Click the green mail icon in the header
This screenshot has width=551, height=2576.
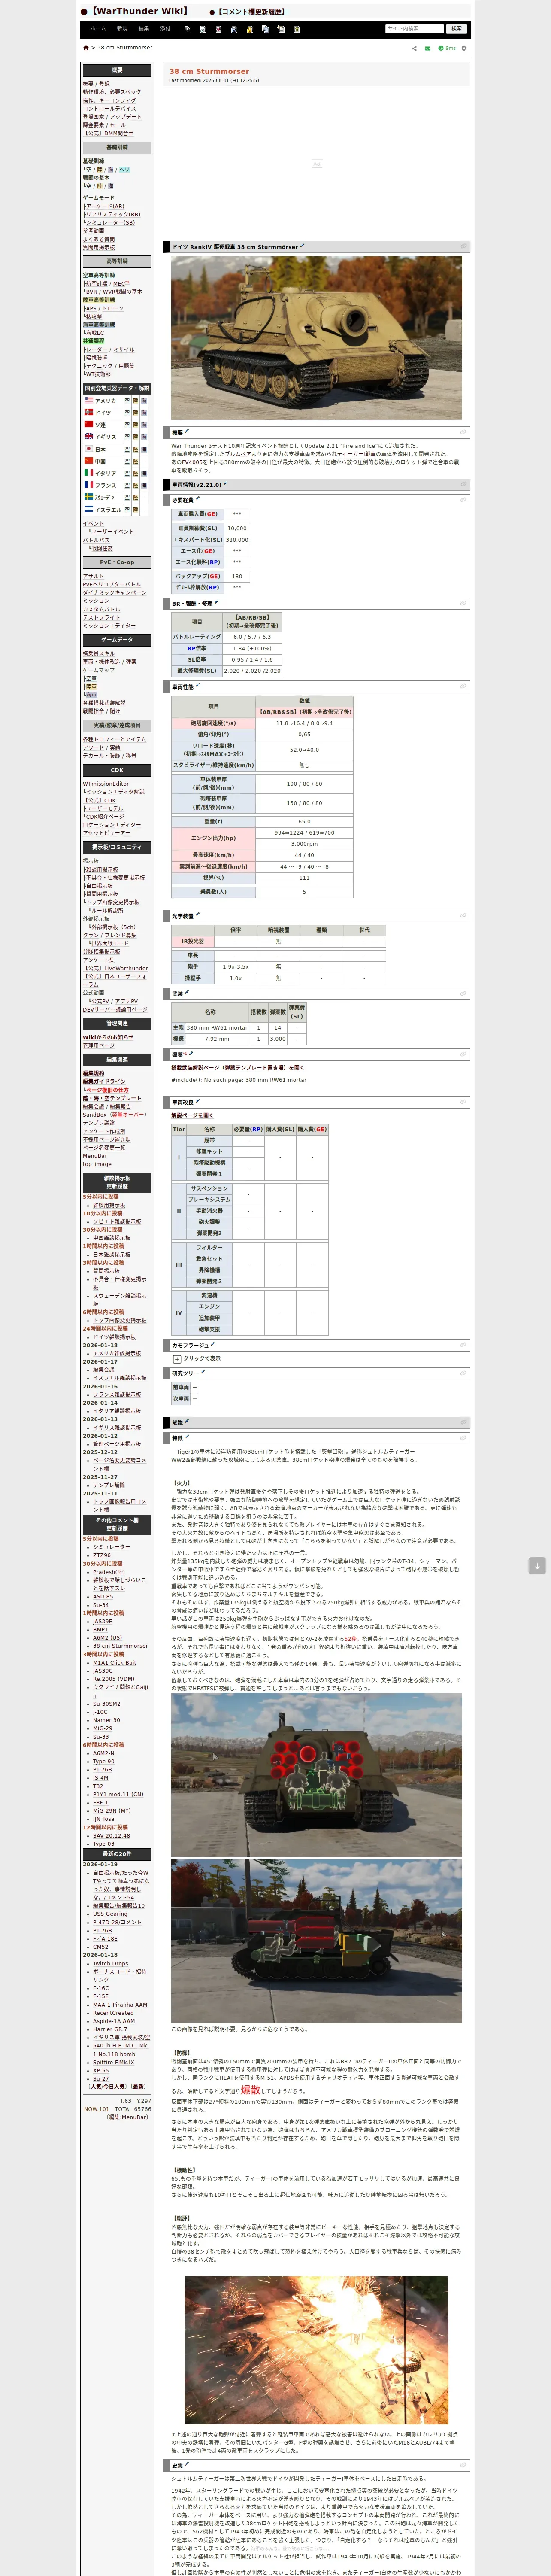tap(427, 48)
